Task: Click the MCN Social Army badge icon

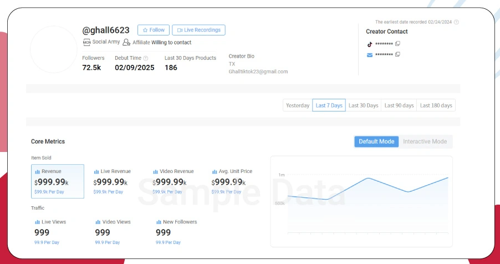Action: coord(86,42)
